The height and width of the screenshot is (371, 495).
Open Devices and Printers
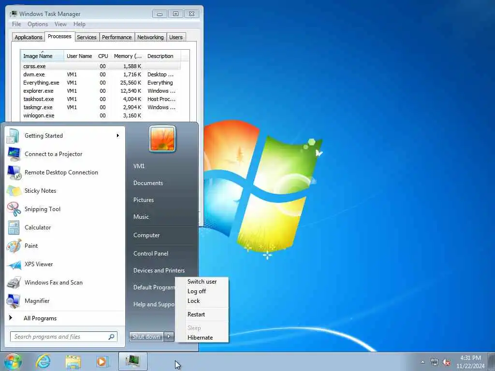159,271
